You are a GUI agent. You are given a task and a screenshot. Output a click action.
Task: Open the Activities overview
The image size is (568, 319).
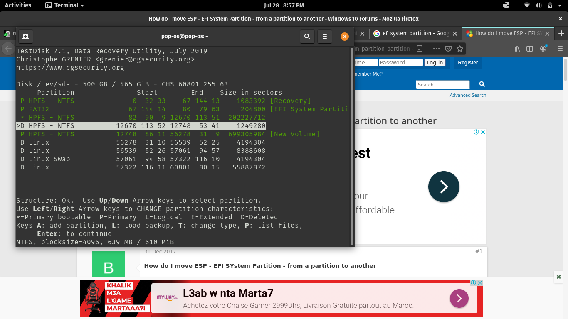[18, 5]
